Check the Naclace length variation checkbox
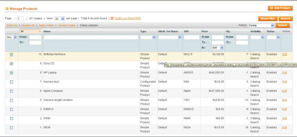 click(x=12, y=100)
